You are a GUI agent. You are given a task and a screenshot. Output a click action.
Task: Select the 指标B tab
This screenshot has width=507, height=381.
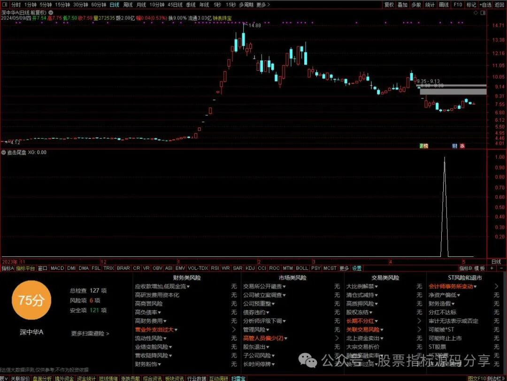(466, 268)
